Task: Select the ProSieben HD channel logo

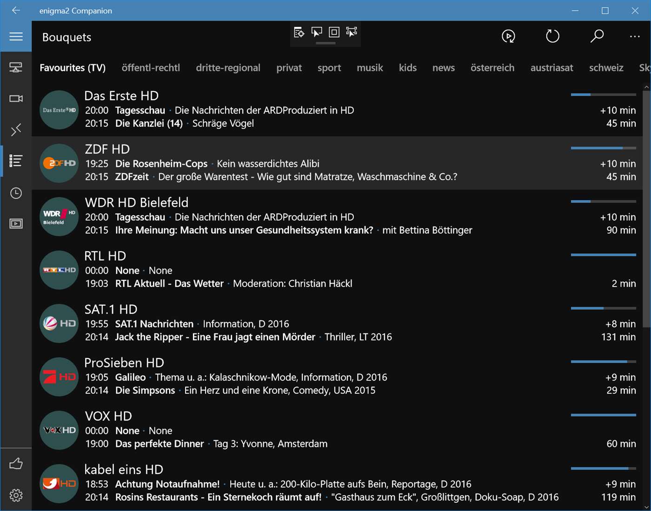Action: pyautogui.click(x=59, y=377)
